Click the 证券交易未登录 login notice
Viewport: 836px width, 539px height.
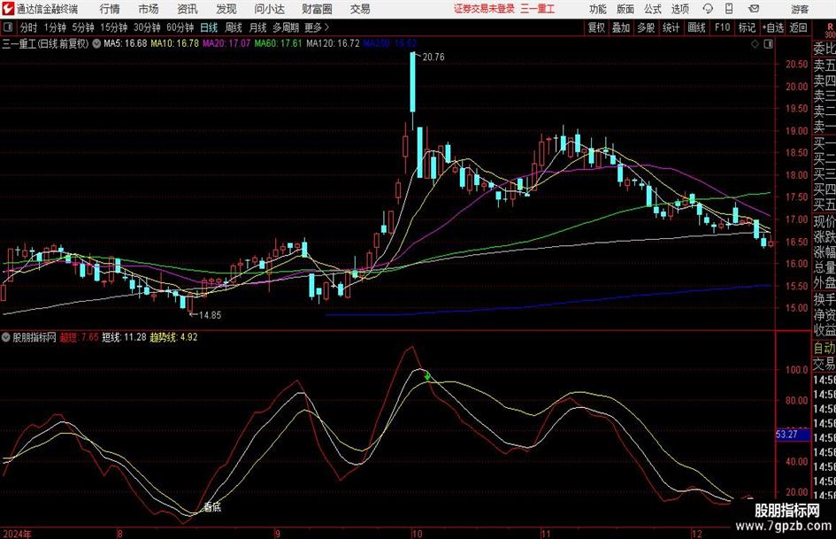[x=485, y=9]
